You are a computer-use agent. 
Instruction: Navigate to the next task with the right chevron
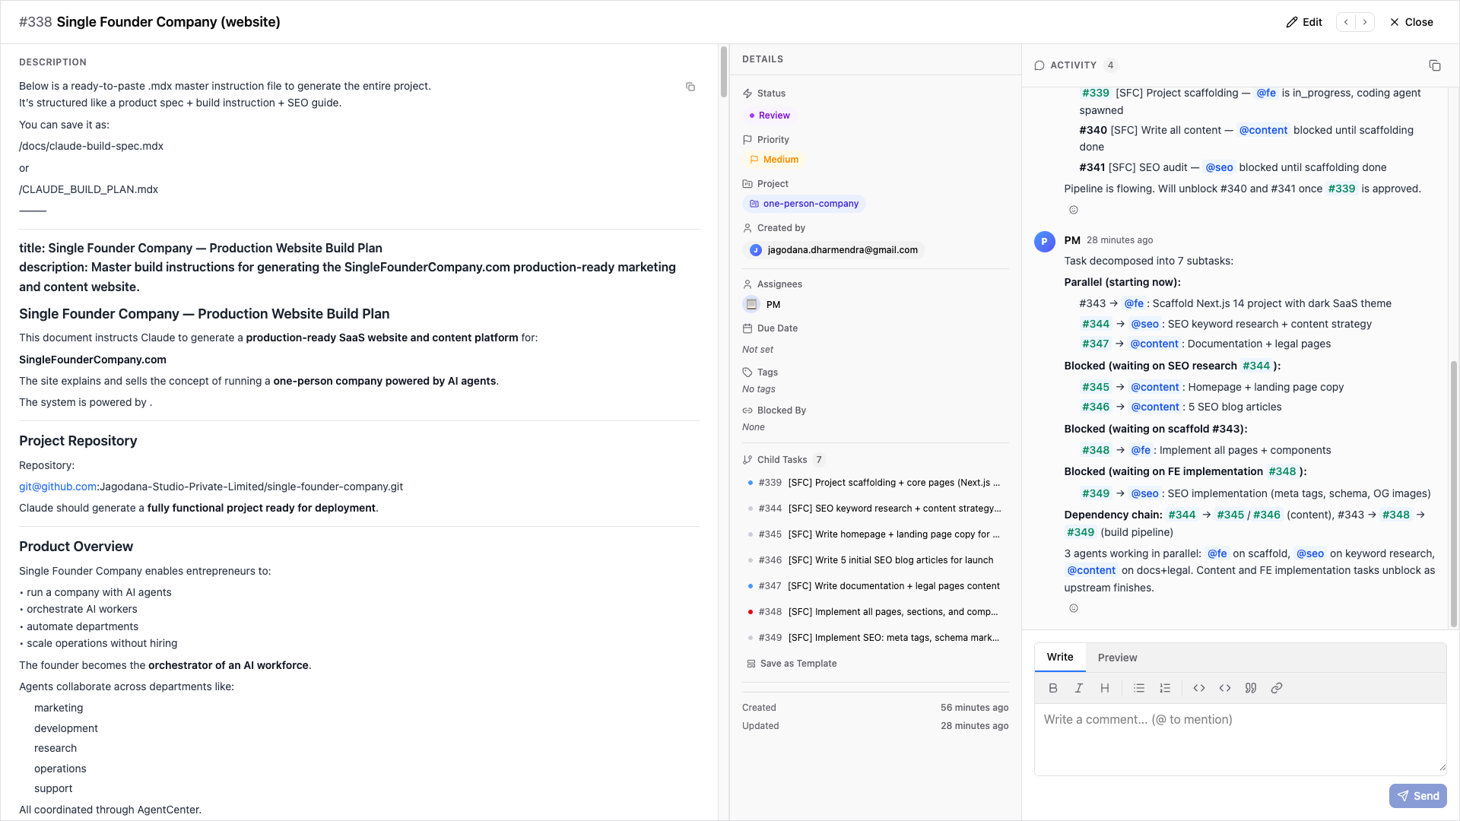click(x=1365, y=22)
